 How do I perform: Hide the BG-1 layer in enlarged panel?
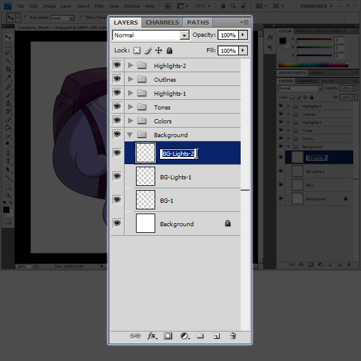(x=117, y=200)
